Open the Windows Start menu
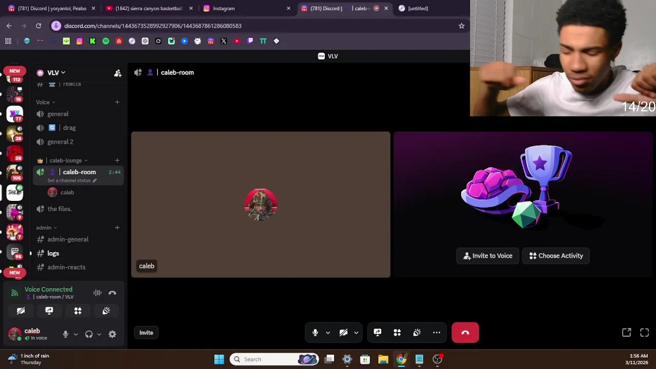 coord(219,359)
